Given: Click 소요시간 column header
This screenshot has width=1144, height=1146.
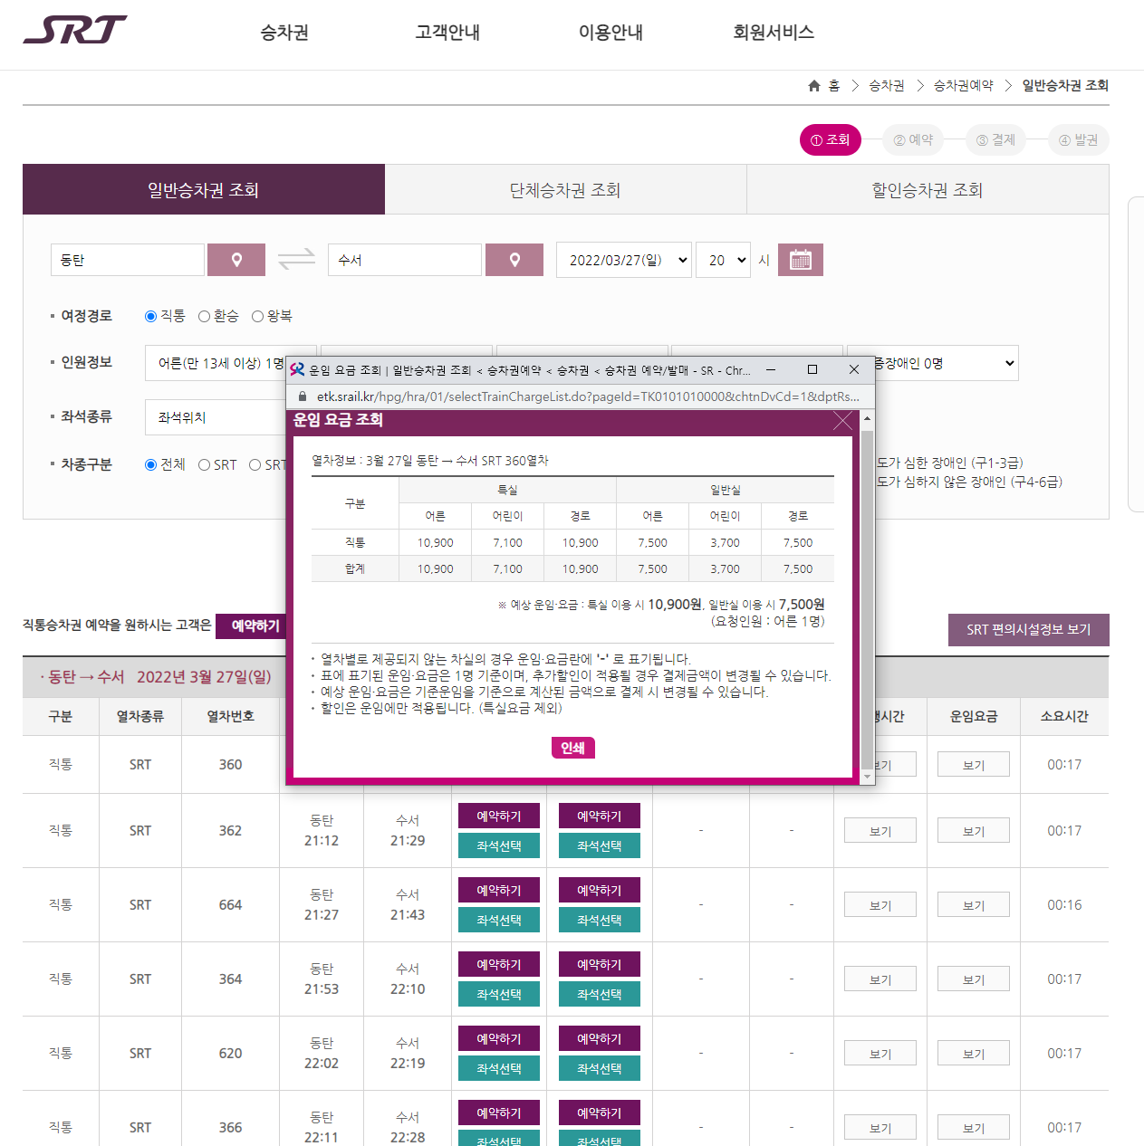Looking at the screenshot, I should click(1064, 716).
